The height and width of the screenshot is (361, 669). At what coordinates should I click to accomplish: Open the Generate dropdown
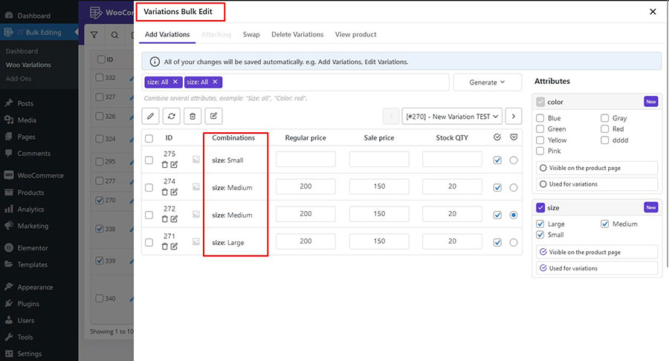click(x=487, y=82)
